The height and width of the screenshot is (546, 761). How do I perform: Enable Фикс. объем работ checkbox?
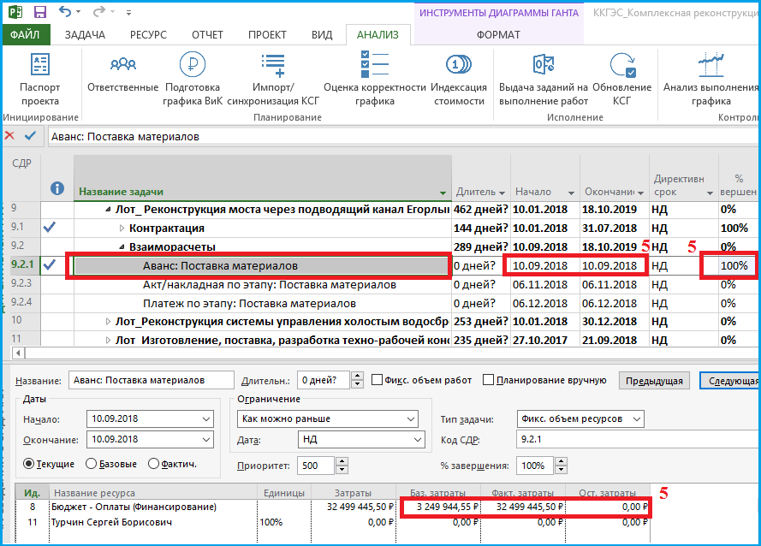[378, 379]
